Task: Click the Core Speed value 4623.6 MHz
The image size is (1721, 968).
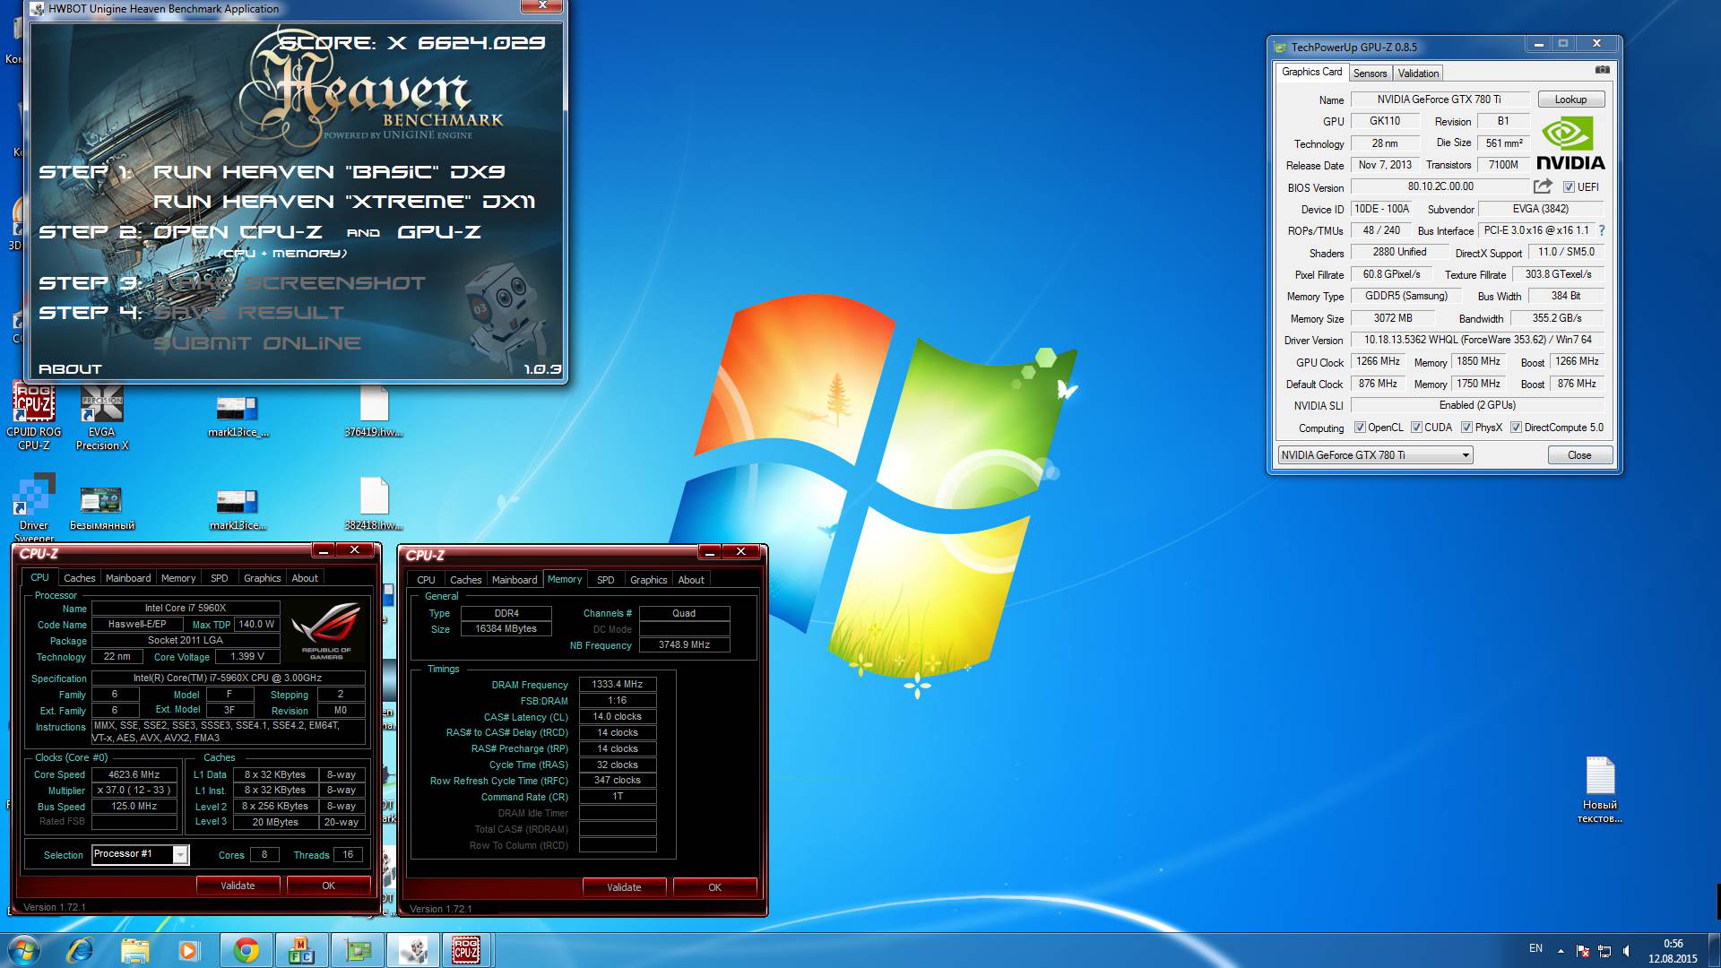Action: click(134, 774)
